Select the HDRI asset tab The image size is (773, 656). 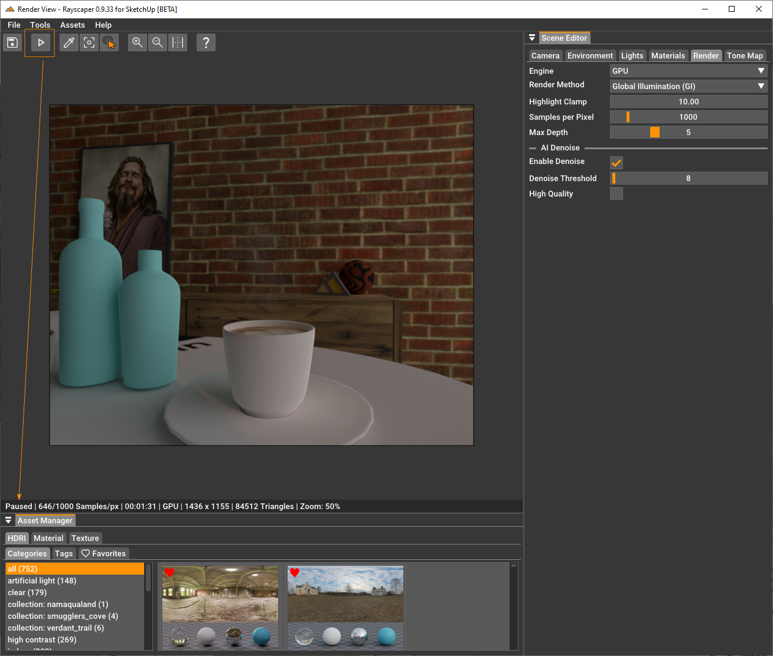[x=17, y=538]
